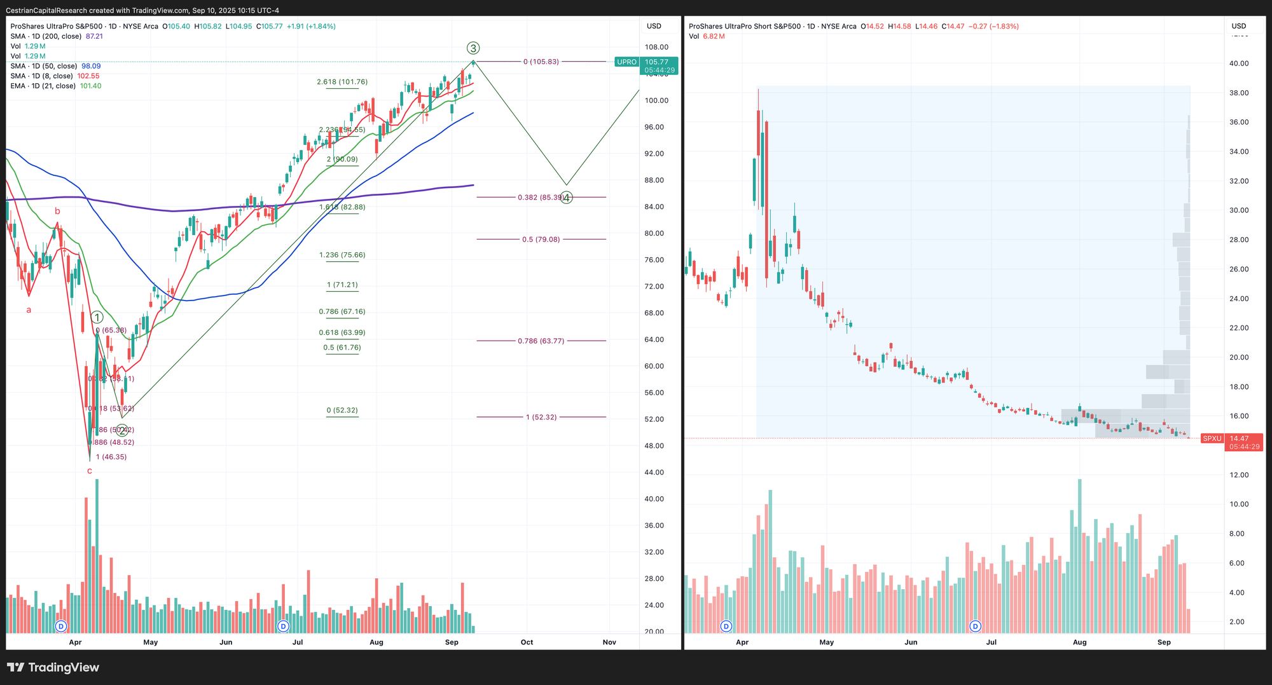Select the Fib label 0.886 (48.52)

pos(112,442)
